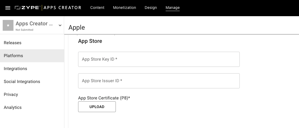Image resolution: width=299 pixels, height=128 pixels.
Task: Click the Apps Creator app name
Action: (34, 23)
